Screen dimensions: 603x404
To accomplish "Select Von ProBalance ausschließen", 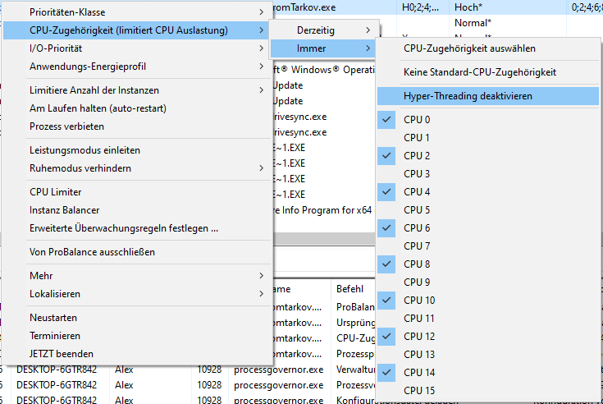I will [x=137, y=252].
